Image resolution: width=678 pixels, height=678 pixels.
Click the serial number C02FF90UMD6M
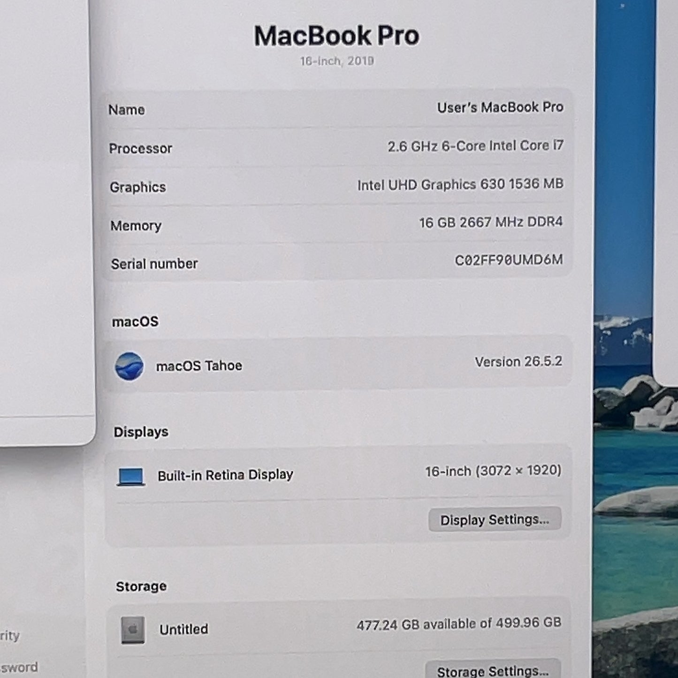(509, 260)
